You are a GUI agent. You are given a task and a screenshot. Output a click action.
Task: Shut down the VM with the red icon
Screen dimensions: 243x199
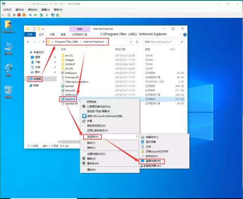click(x=19, y=15)
